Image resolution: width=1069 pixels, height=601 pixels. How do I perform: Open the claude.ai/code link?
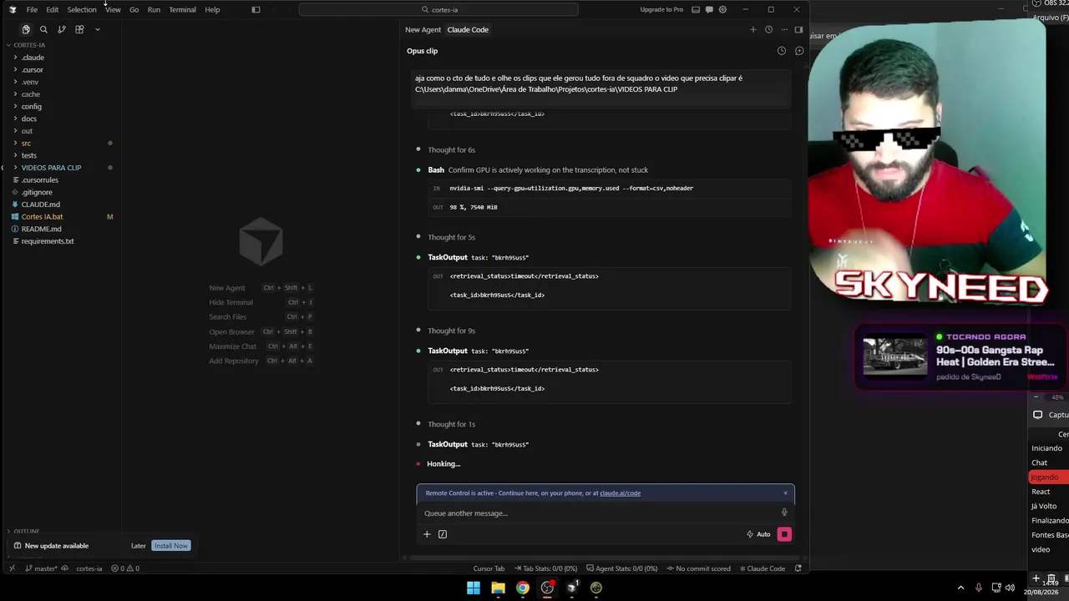click(x=620, y=493)
